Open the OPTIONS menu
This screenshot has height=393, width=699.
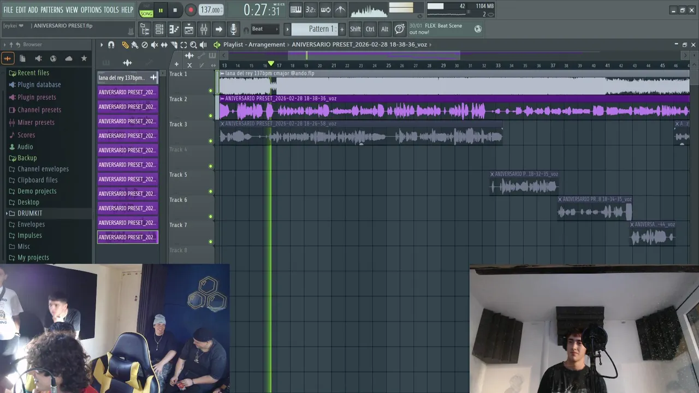pyautogui.click(x=91, y=10)
